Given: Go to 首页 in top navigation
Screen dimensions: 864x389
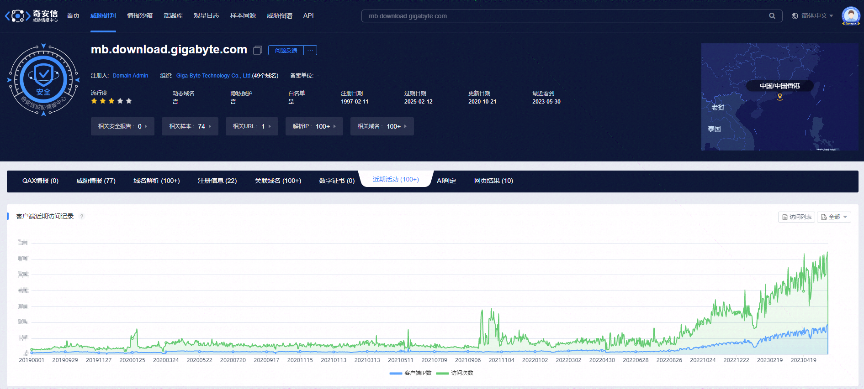Looking at the screenshot, I should point(73,16).
